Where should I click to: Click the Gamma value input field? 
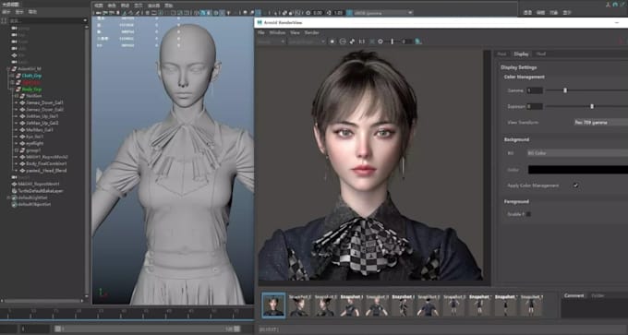[535, 90]
